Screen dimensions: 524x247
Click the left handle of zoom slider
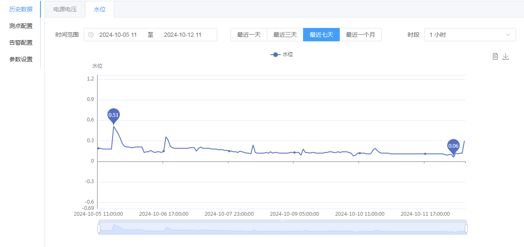click(99, 228)
